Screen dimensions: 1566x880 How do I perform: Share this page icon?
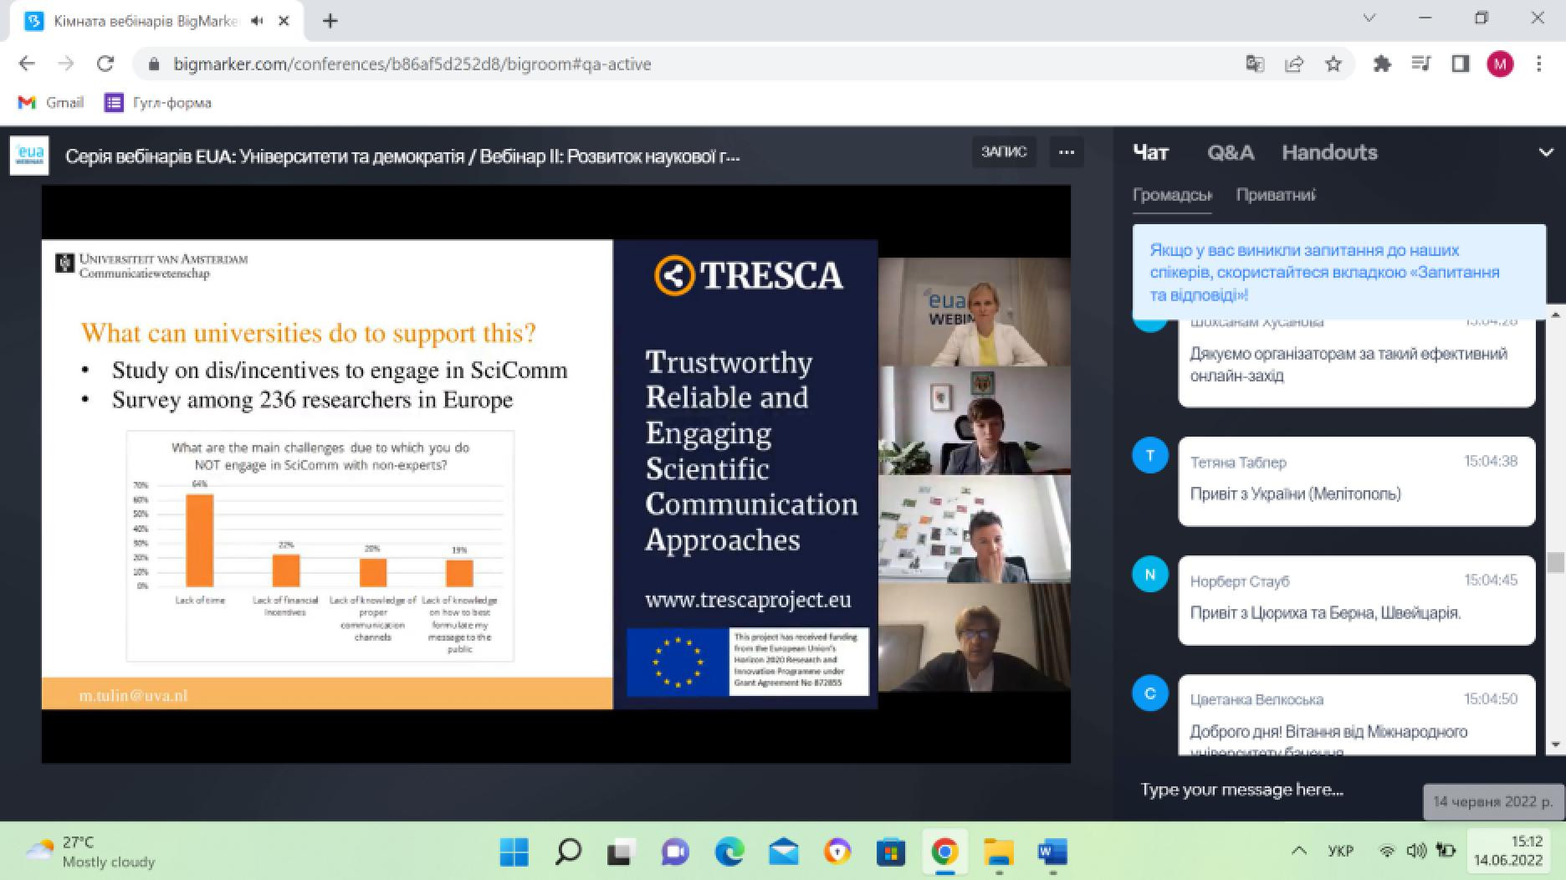tap(1294, 64)
